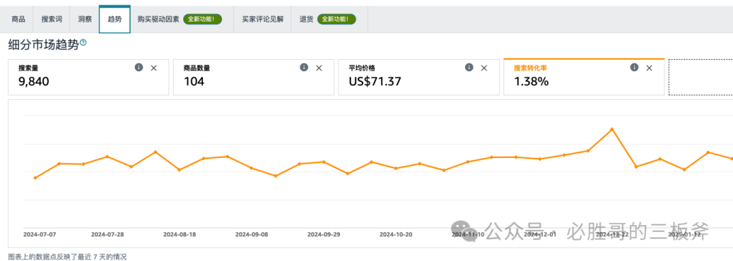
Task: Select the 搜索转化率 1.38% metric card
Action: click(x=584, y=77)
